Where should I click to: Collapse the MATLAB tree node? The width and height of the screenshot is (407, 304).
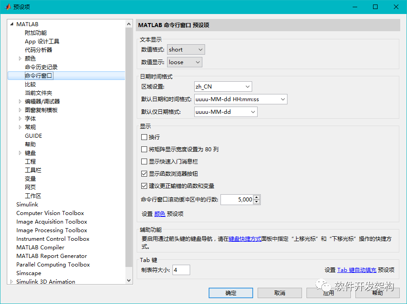click(x=11, y=24)
